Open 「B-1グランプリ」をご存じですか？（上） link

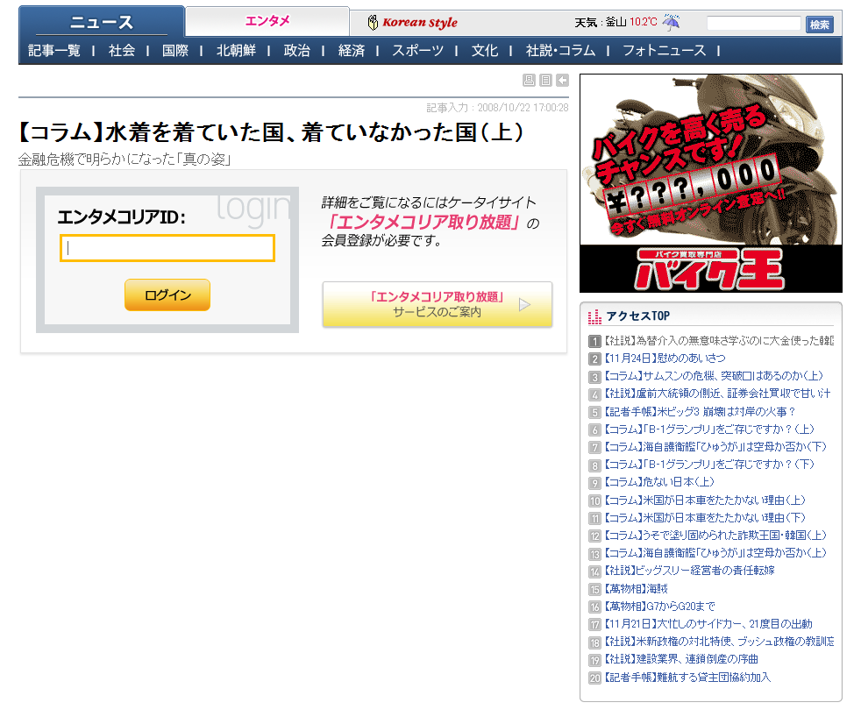point(709,429)
